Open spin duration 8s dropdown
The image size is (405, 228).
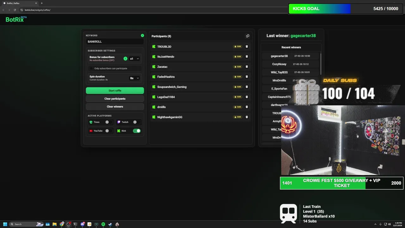click(x=134, y=78)
